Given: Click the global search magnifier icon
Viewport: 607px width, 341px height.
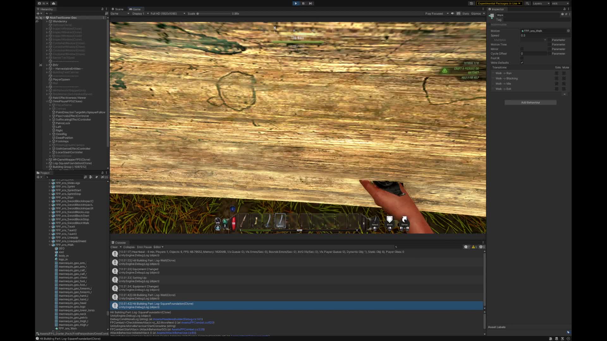Looking at the screenshot, I should tap(527, 3).
